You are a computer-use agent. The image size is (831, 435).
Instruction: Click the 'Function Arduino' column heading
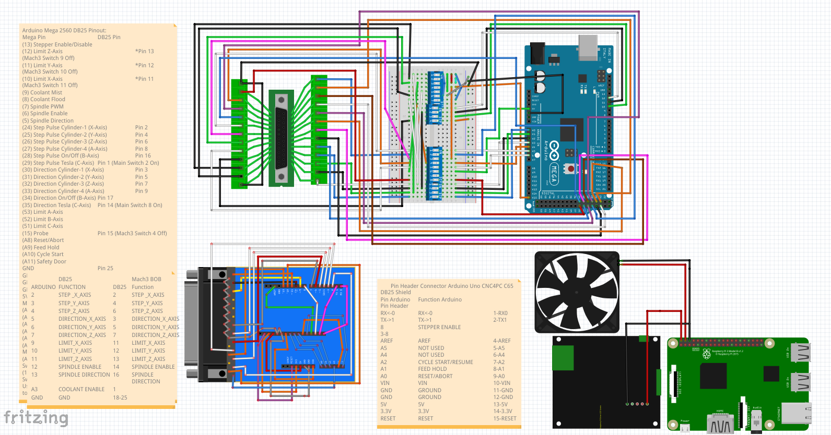coord(440,299)
